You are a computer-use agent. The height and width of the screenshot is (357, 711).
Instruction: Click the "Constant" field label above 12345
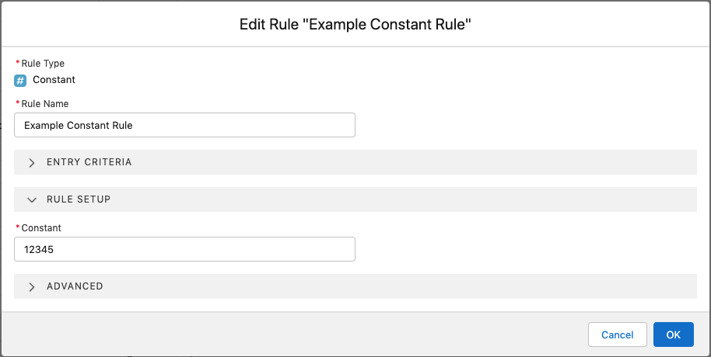tap(41, 228)
